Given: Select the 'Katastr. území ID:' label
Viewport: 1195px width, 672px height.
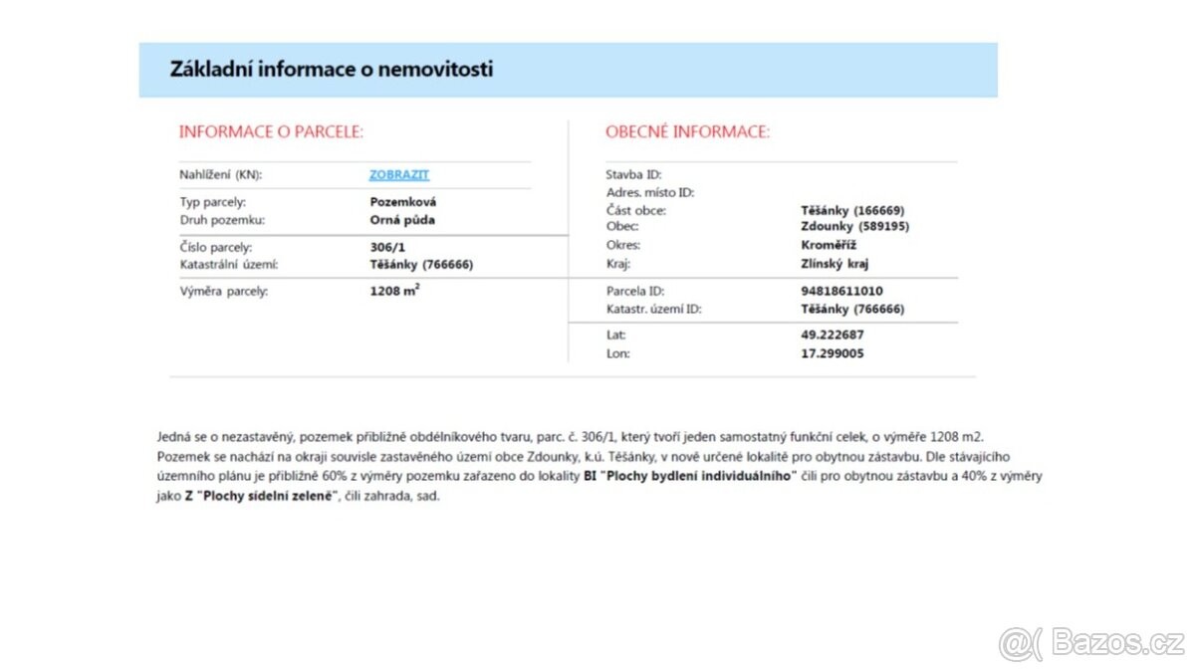Looking at the screenshot, I should pyautogui.click(x=653, y=310).
